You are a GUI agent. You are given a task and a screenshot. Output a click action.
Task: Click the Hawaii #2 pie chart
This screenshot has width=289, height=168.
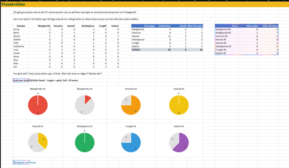(x=38, y=142)
